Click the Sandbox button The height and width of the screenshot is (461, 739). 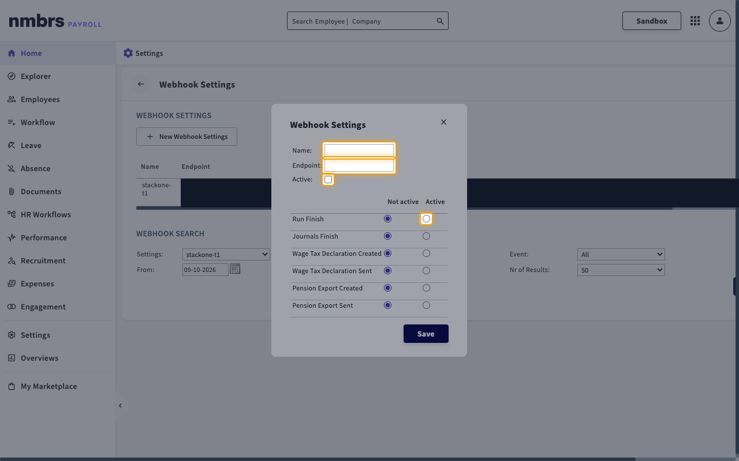pyautogui.click(x=652, y=21)
